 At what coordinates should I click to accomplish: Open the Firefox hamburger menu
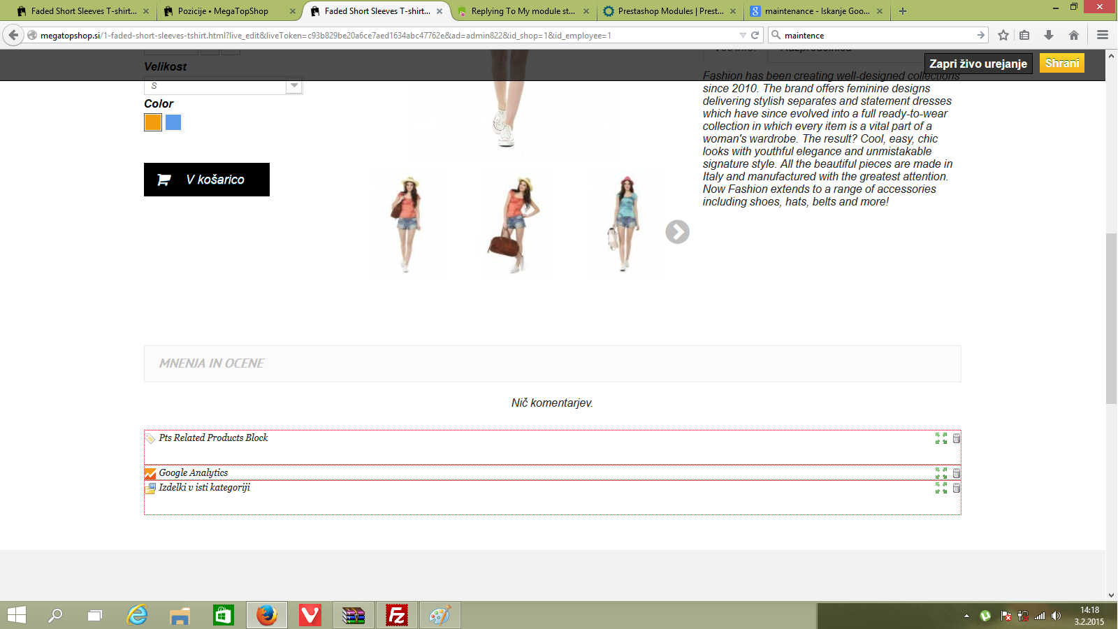pos(1103,35)
